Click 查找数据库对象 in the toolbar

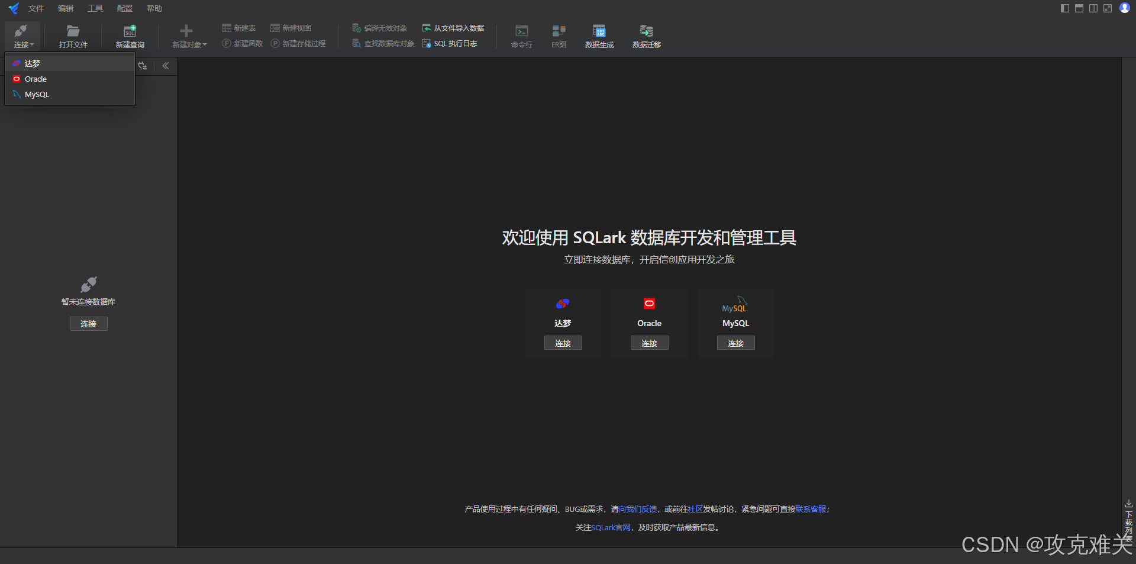click(x=383, y=44)
